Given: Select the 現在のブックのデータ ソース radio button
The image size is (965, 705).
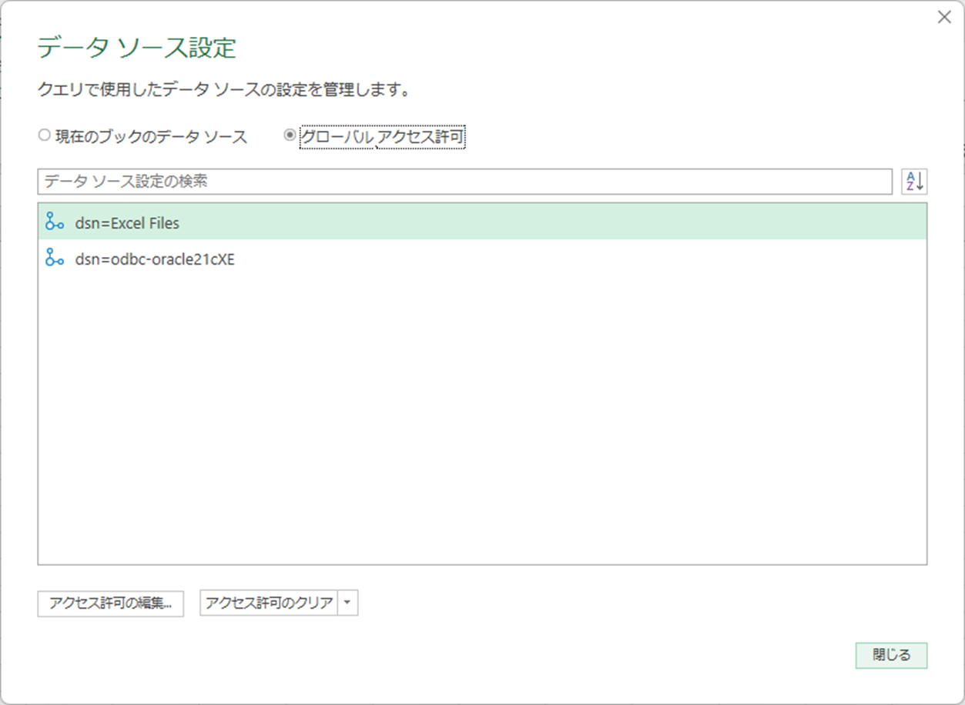Looking at the screenshot, I should click(x=44, y=135).
